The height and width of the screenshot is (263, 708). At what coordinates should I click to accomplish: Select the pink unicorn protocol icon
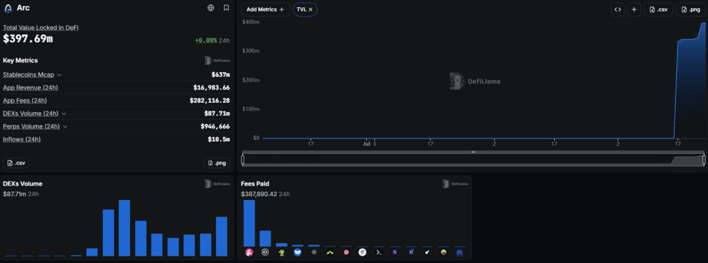[249, 253]
